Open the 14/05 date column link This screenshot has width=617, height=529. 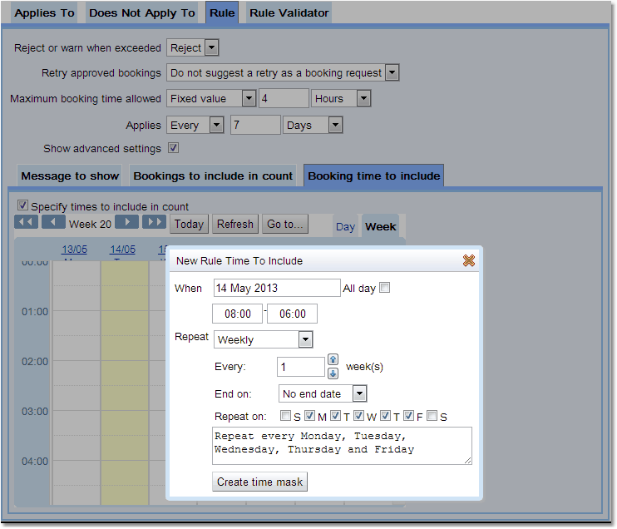coord(122,250)
